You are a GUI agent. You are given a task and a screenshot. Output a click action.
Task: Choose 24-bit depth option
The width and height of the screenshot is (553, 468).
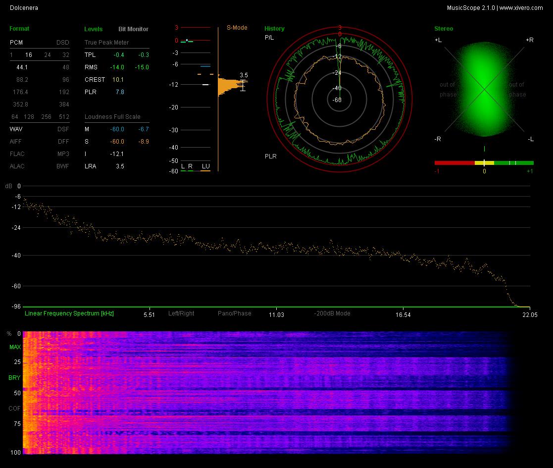pyautogui.click(x=48, y=55)
